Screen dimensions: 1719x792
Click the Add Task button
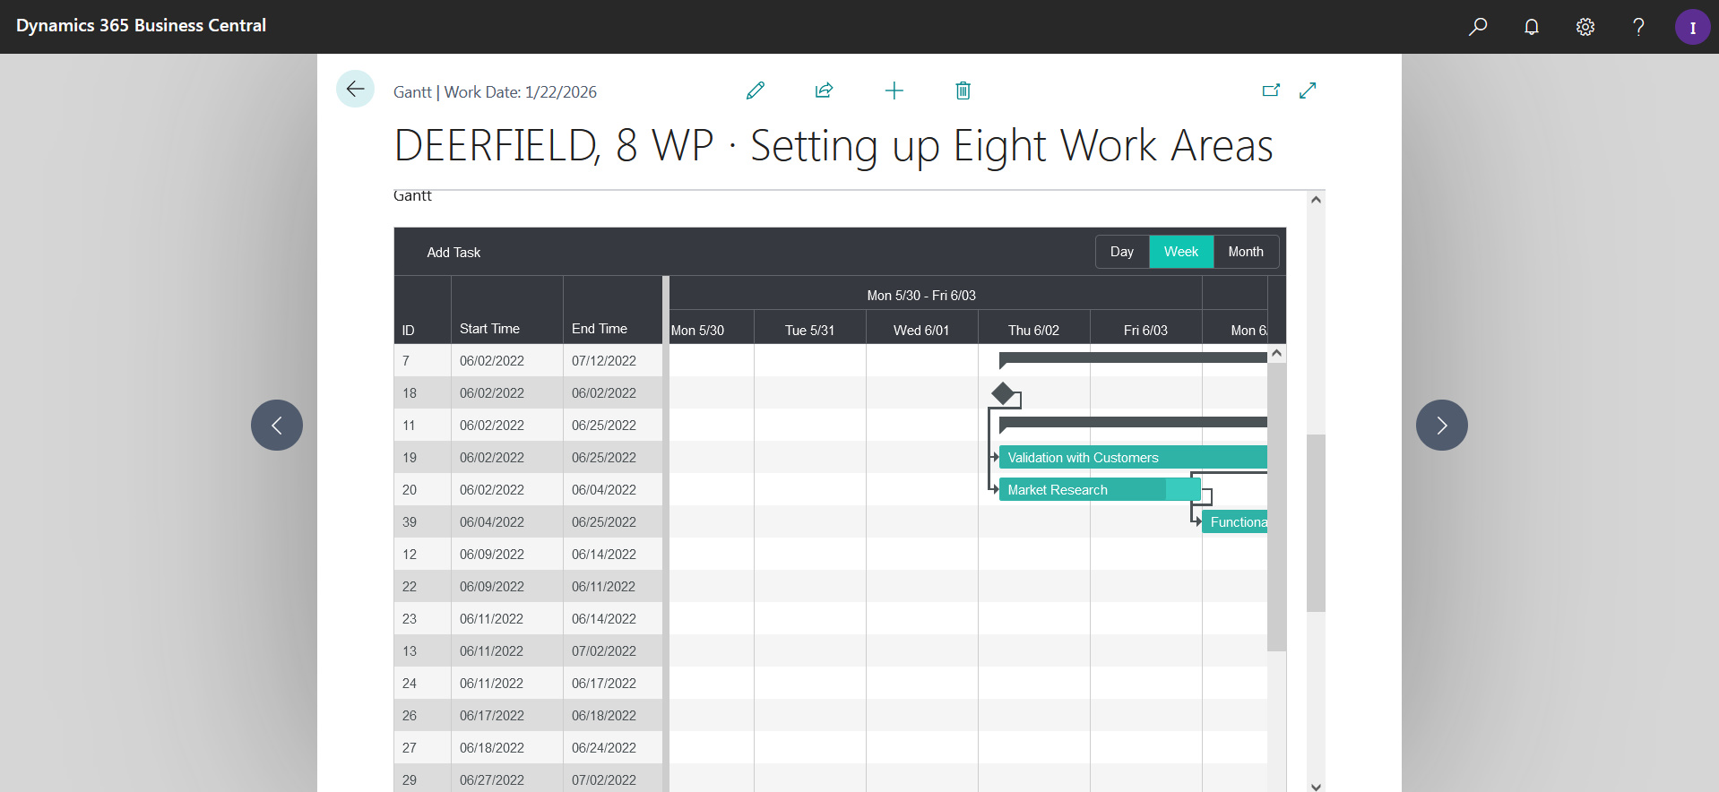point(454,253)
